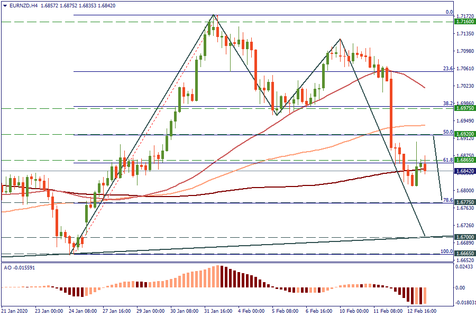Click the EURNZD,H4 chart title text
Viewport: 476px width, 317px height.
(23, 5)
